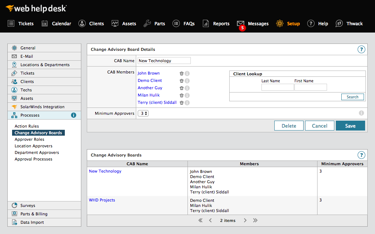The image size is (375, 234).
Task: Click the Last Name lookup field
Action: click(x=277, y=87)
